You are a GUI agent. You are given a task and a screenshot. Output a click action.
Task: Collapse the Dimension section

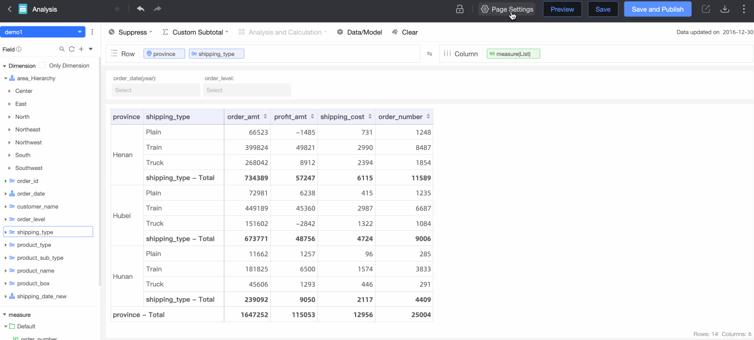(4, 66)
